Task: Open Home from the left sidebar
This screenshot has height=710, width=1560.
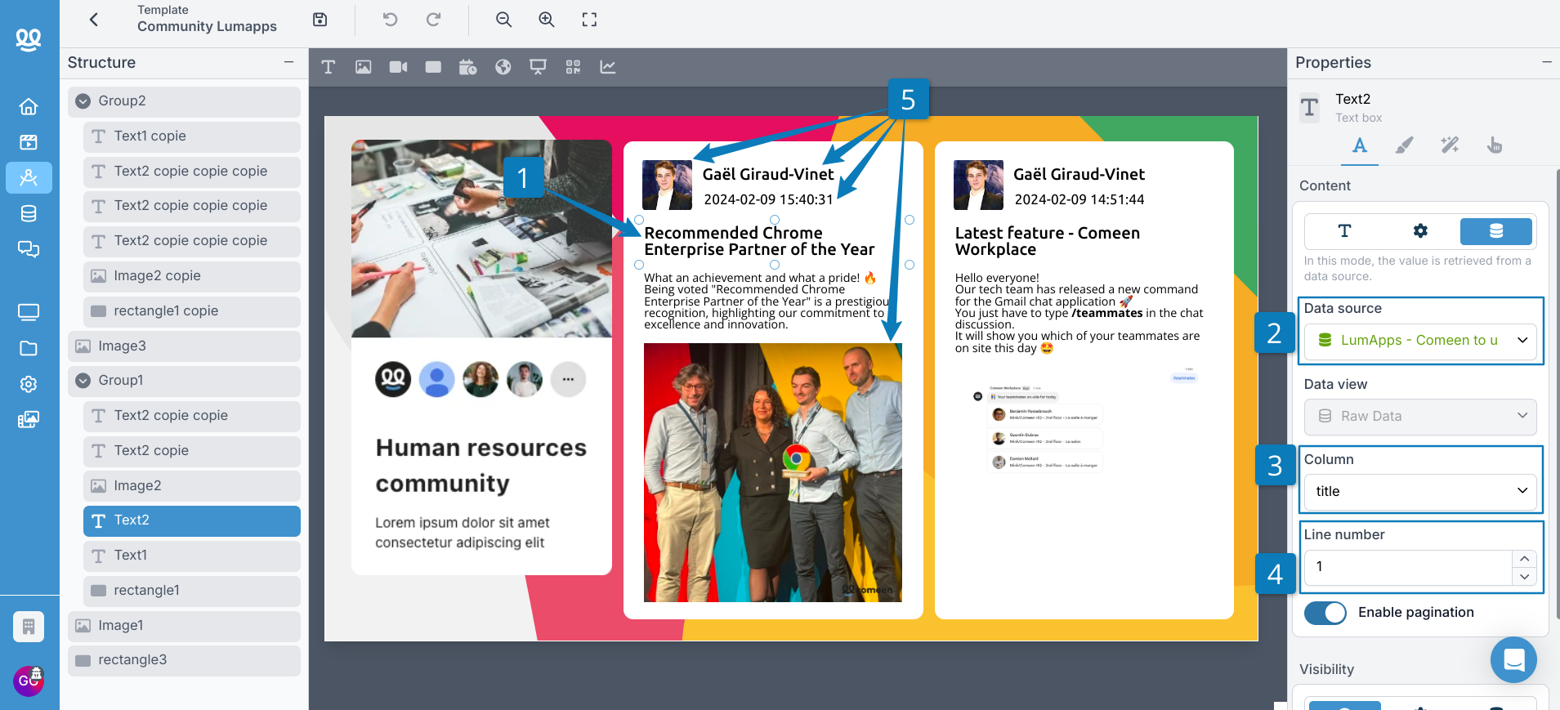Action: 29,106
